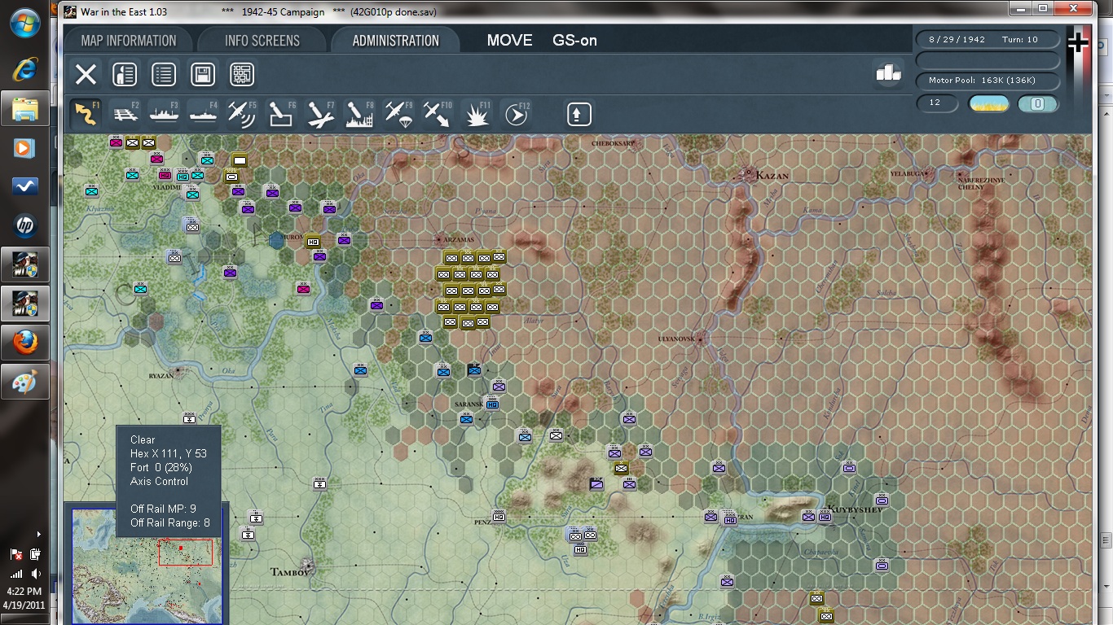
Task: Click the X exit icon in the Administration toolbar
Action: (86, 75)
